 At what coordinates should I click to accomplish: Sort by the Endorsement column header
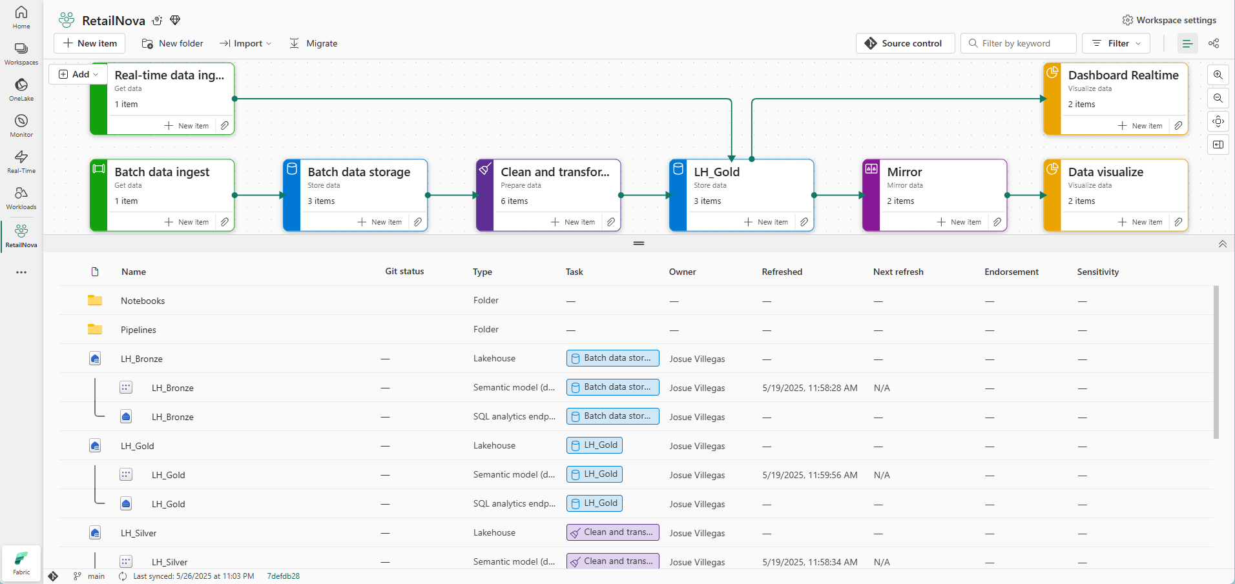coord(1012,272)
